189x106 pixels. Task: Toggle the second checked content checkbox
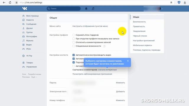(x=74, y=59)
